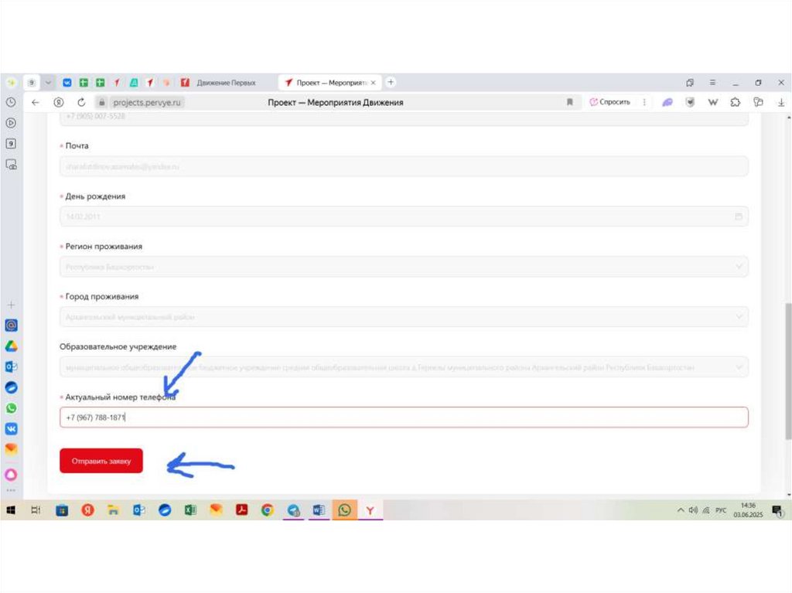Viewport: 792px width, 593px height.
Task: Open the downloads arrow icon
Action: (x=781, y=103)
